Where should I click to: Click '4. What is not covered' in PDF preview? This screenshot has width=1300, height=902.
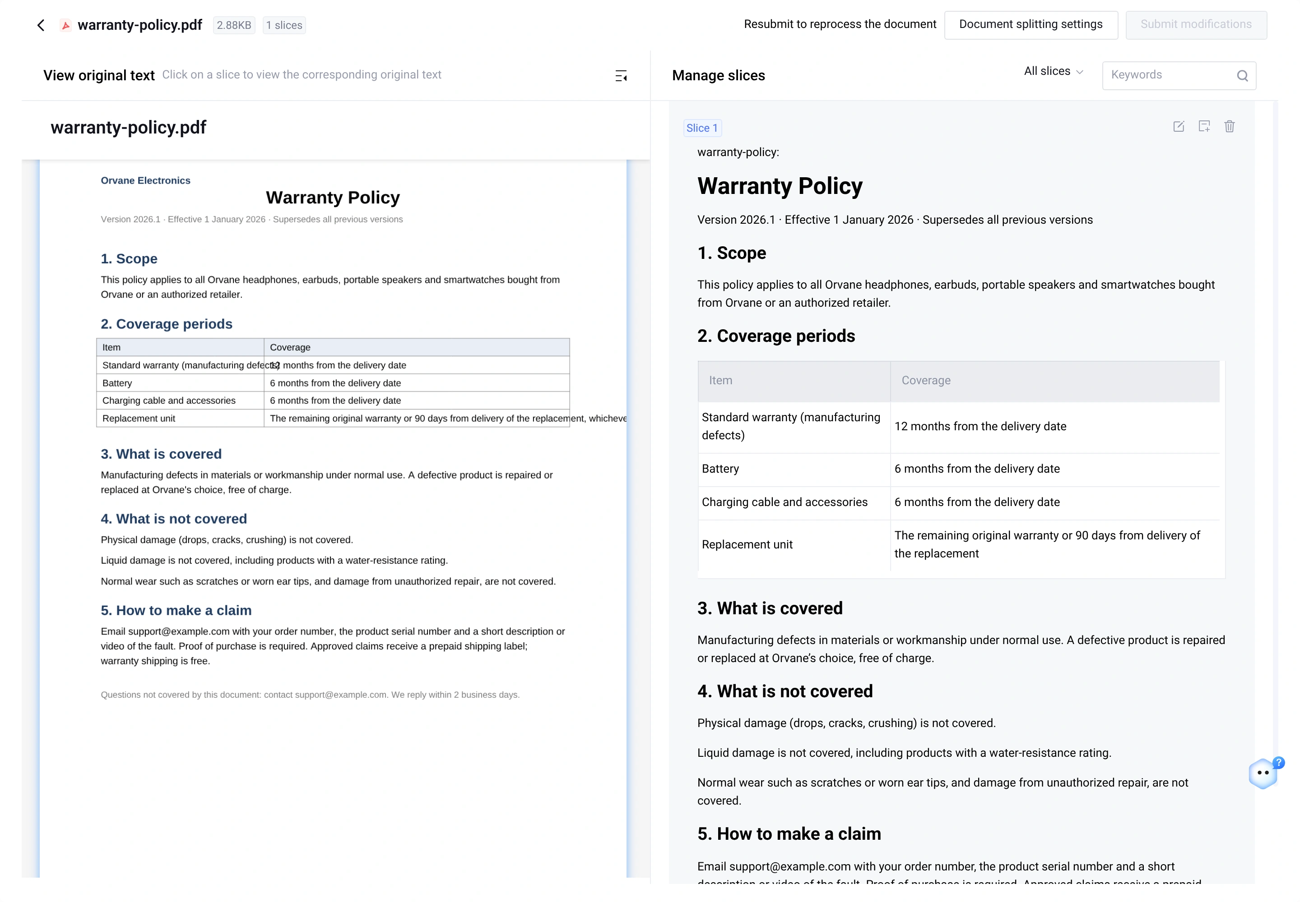(x=174, y=519)
